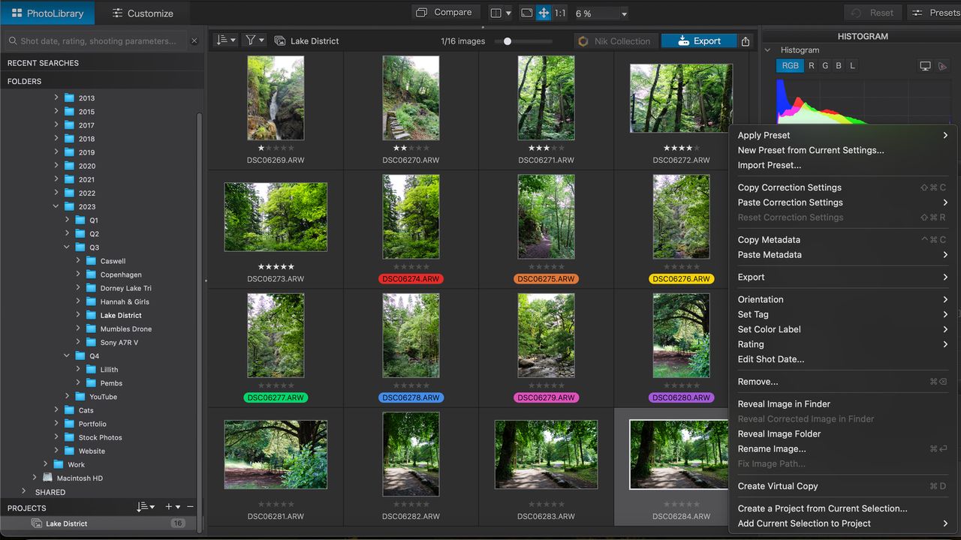This screenshot has height=540, width=961.
Task: Click the star rating under DSC06271.ARW
Action: click(546, 148)
